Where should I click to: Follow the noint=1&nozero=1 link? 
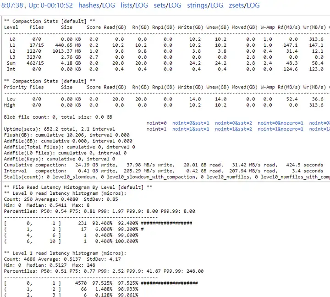(280, 129)
